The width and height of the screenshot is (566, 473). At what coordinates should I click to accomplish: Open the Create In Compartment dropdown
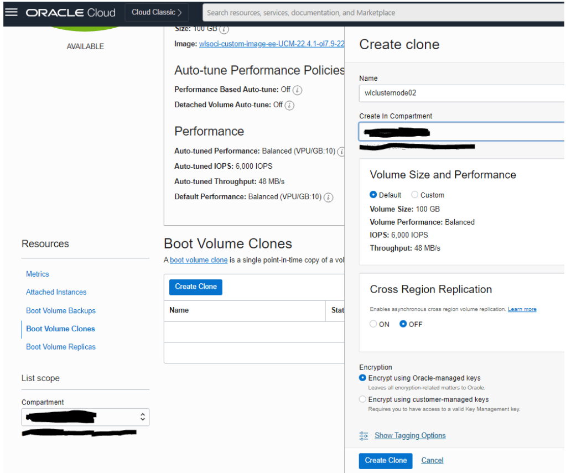(x=461, y=132)
